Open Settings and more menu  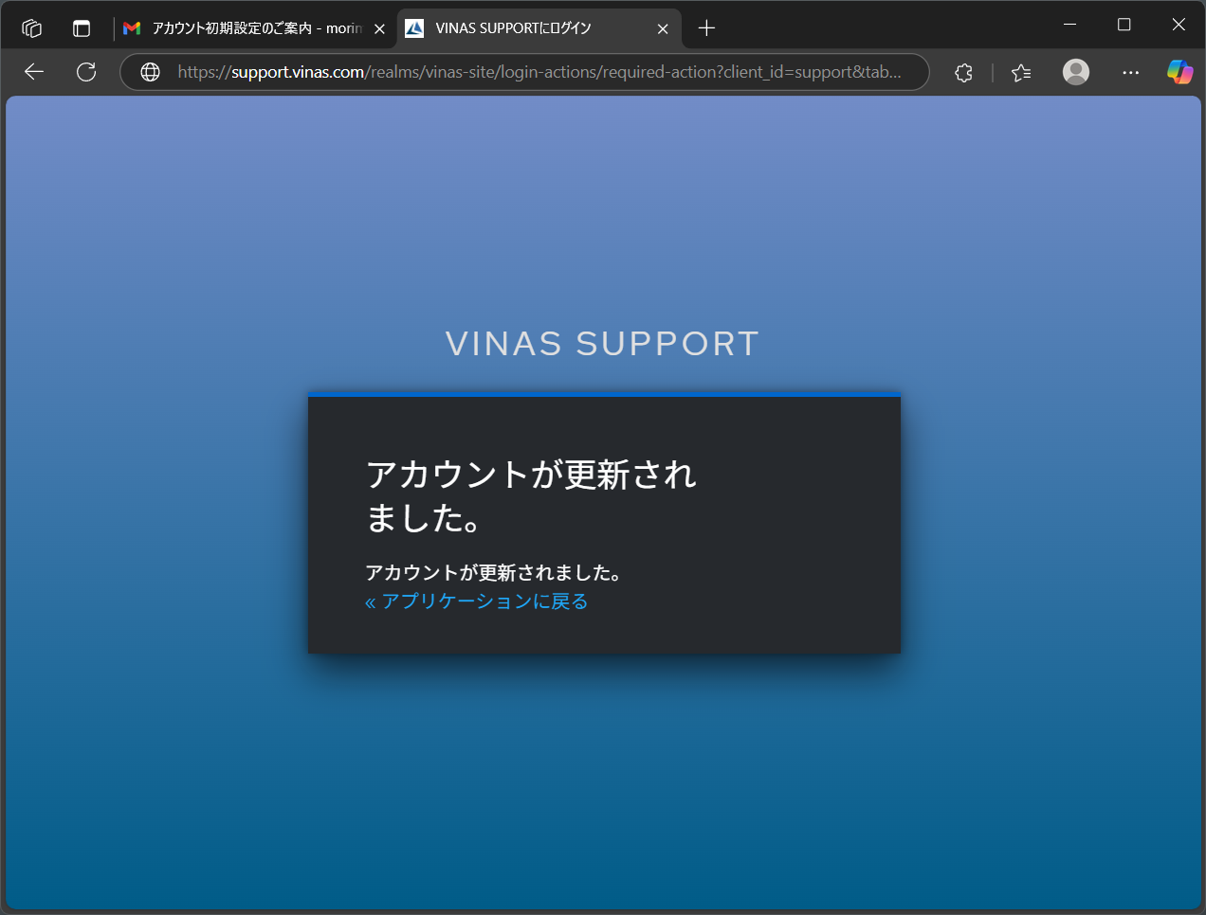tap(1130, 72)
